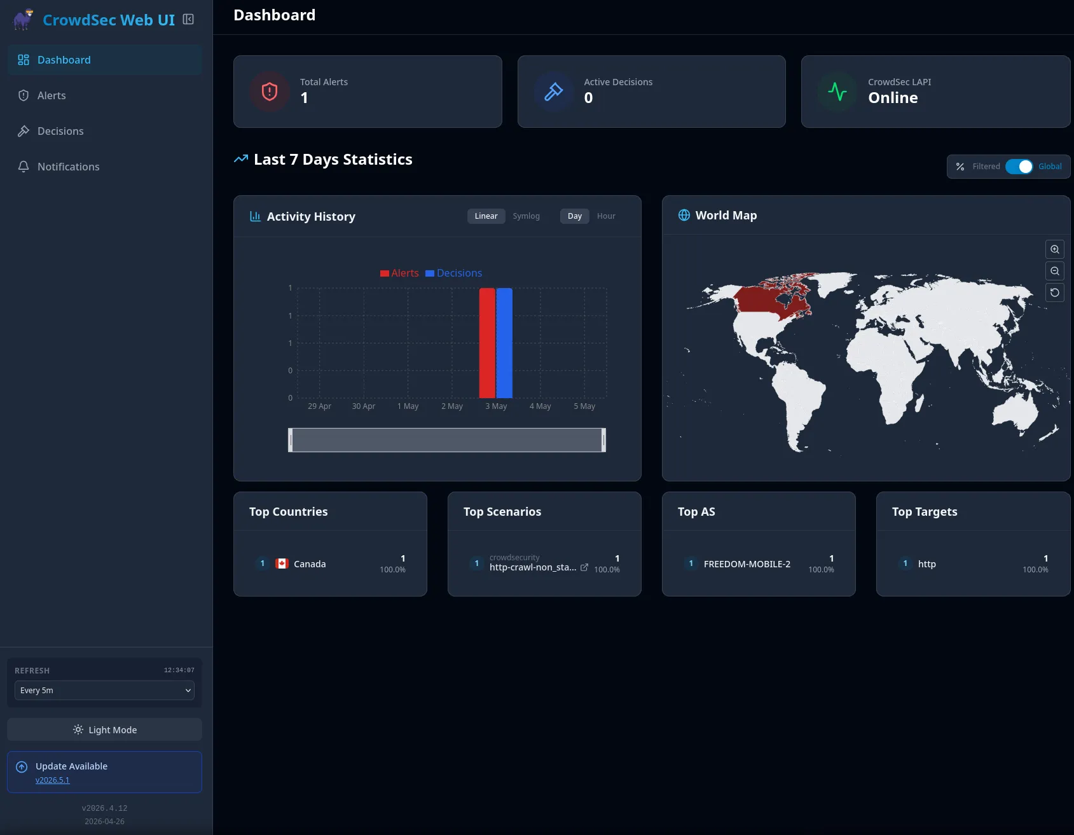The image size is (1074, 835).
Task: Select the http row in Top Targets
Action: pyautogui.click(x=973, y=563)
